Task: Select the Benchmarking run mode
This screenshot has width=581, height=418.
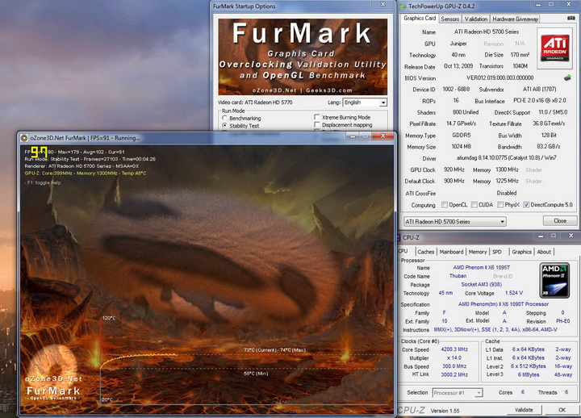Action: tap(224, 118)
